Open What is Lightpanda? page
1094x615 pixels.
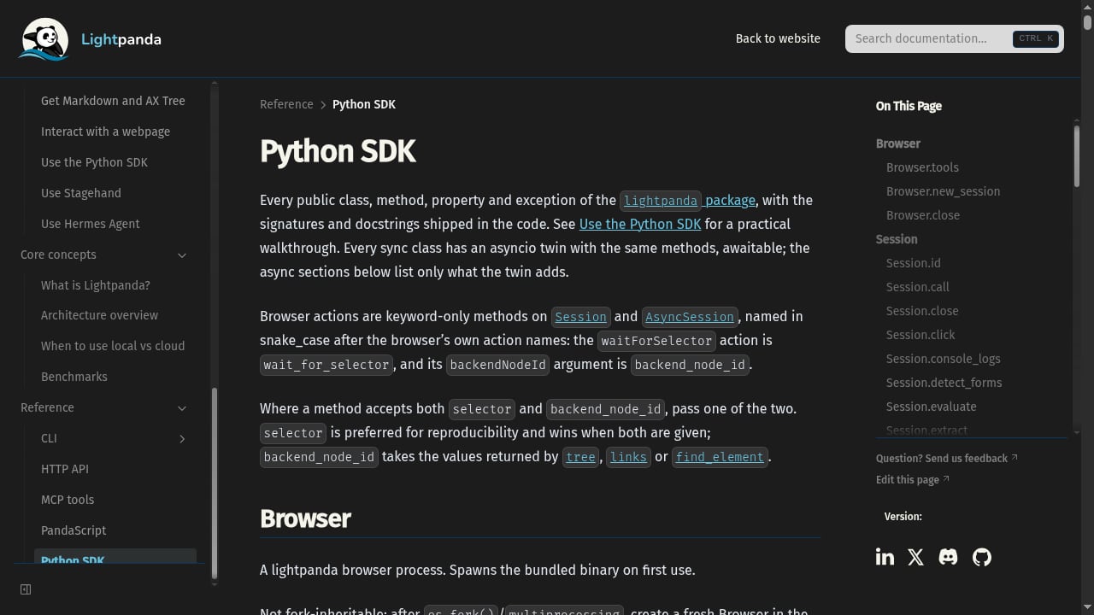96,285
